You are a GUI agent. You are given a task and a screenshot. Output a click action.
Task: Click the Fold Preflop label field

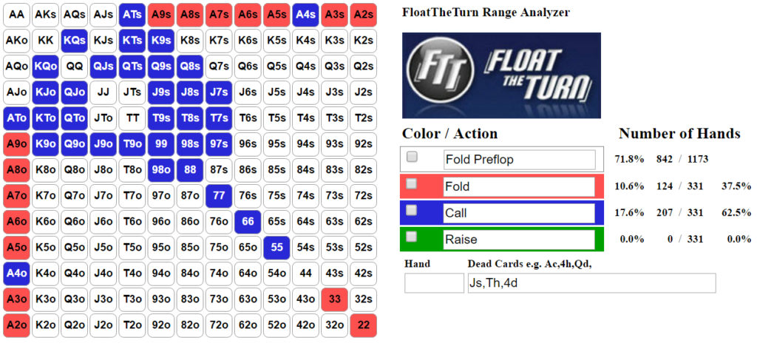[520, 160]
